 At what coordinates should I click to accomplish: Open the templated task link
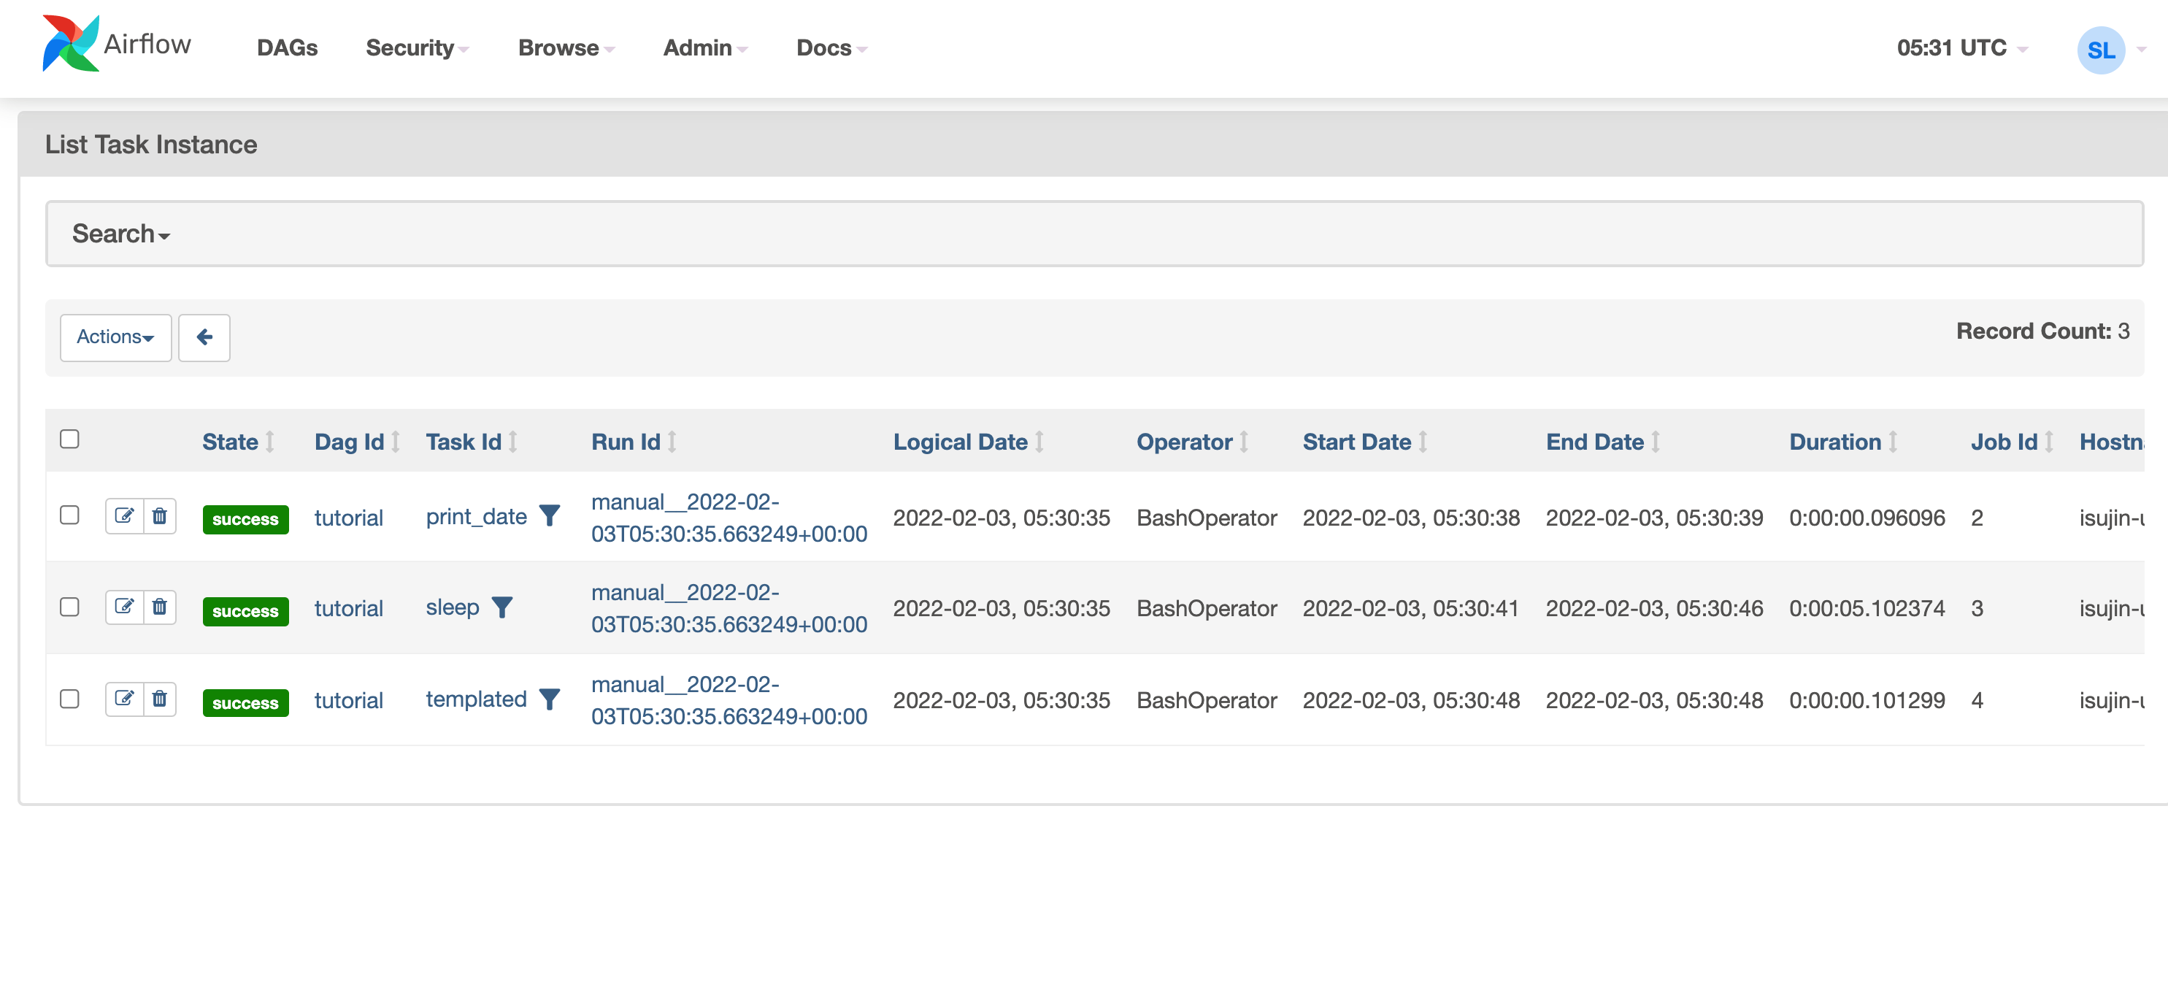(477, 699)
